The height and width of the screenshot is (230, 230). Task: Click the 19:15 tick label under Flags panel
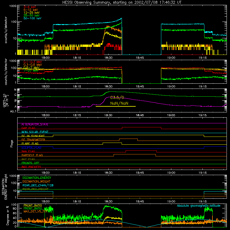(x=203, y=173)
